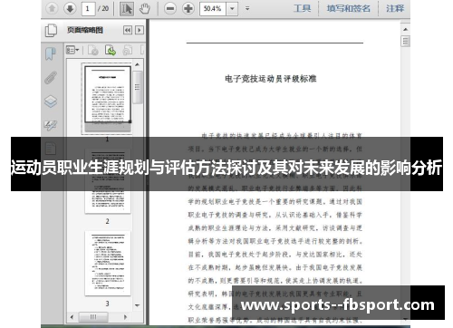Activate the Hand pan tool
Image resolution: width=453 pixels, height=328 pixels.
[145, 9]
